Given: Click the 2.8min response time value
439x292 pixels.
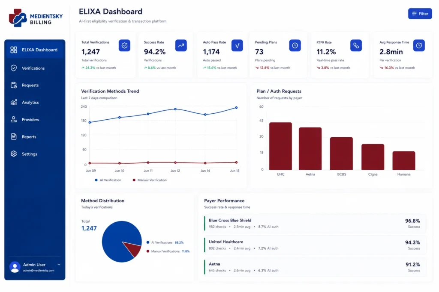Looking at the screenshot, I should point(391,52).
